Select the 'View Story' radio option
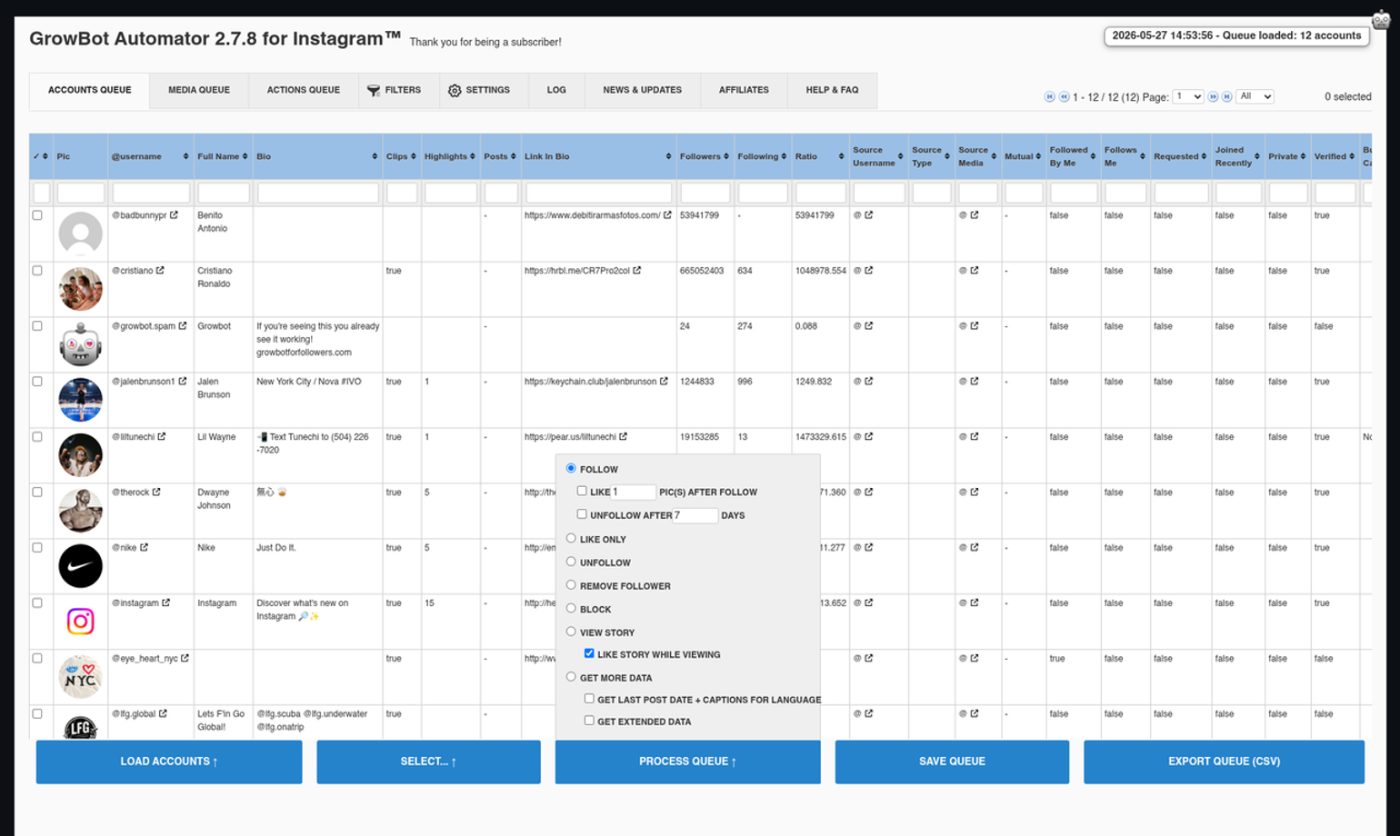Screen dimensions: 1400x836 point(571,632)
